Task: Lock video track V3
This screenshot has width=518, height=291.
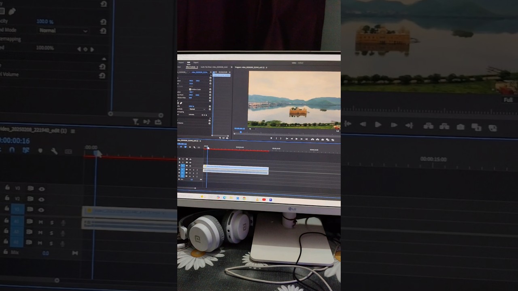Action: [x=179, y=159]
